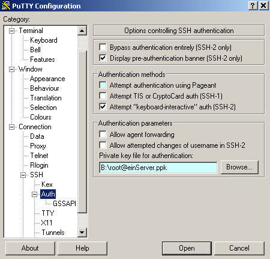Click the PuTTY icon in title bar
The image size is (270, 259).
pyautogui.click(x=6, y=5)
